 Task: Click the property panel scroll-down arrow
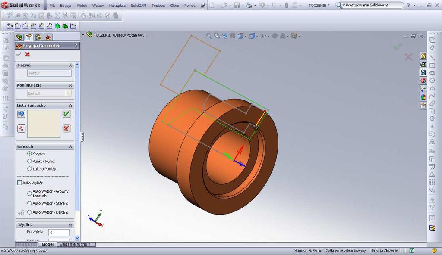pyautogui.click(x=77, y=238)
